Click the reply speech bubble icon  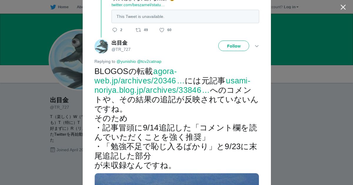click(115, 30)
